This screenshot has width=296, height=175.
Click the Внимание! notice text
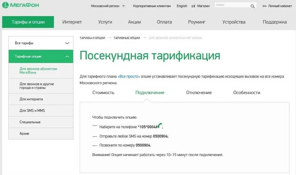point(158,155)
